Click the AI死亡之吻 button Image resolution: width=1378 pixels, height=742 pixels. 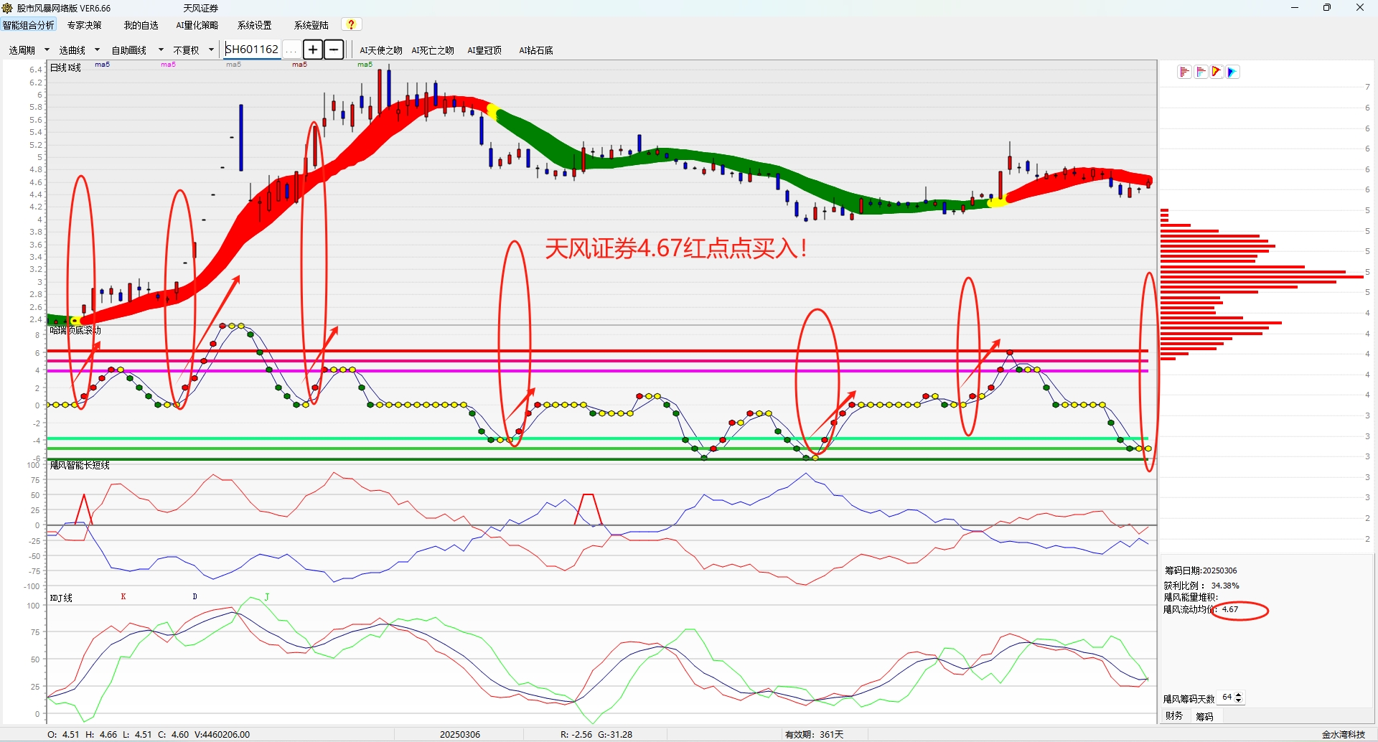433,50
